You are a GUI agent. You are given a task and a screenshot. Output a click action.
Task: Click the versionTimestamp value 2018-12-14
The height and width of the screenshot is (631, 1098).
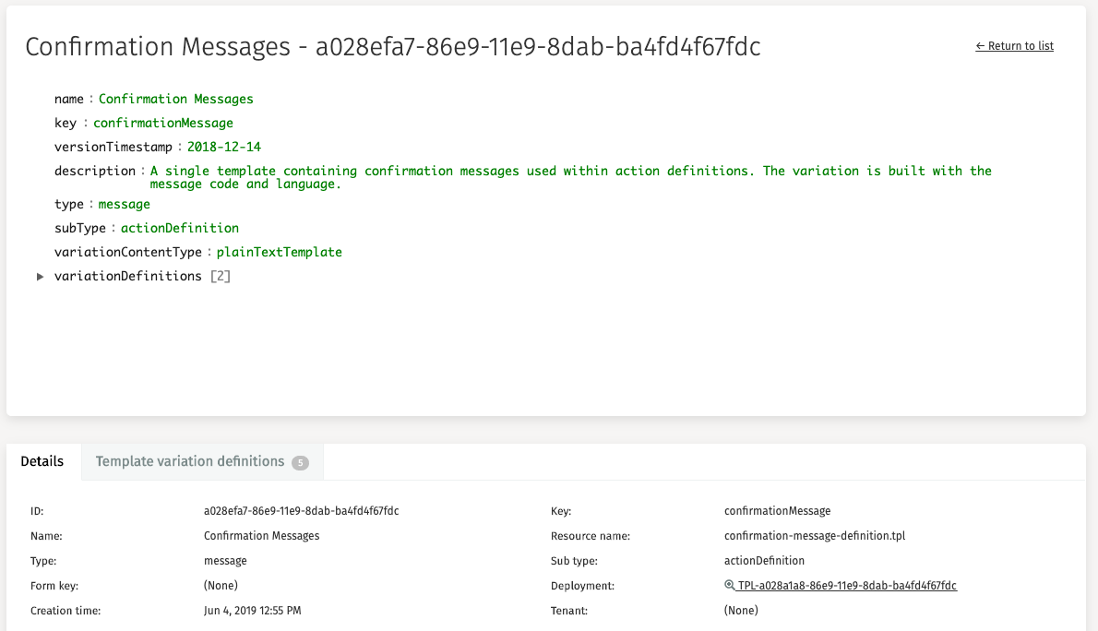[224, 147]
